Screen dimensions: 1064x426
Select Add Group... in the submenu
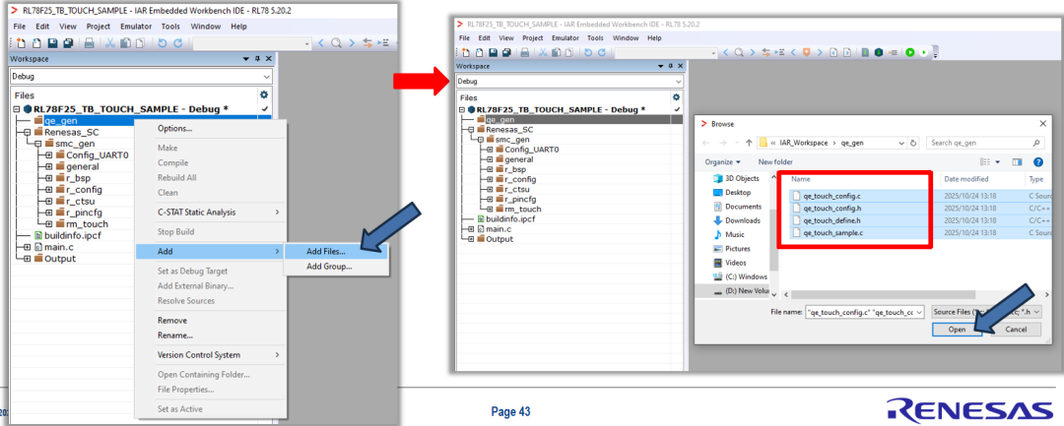[328, 267]
